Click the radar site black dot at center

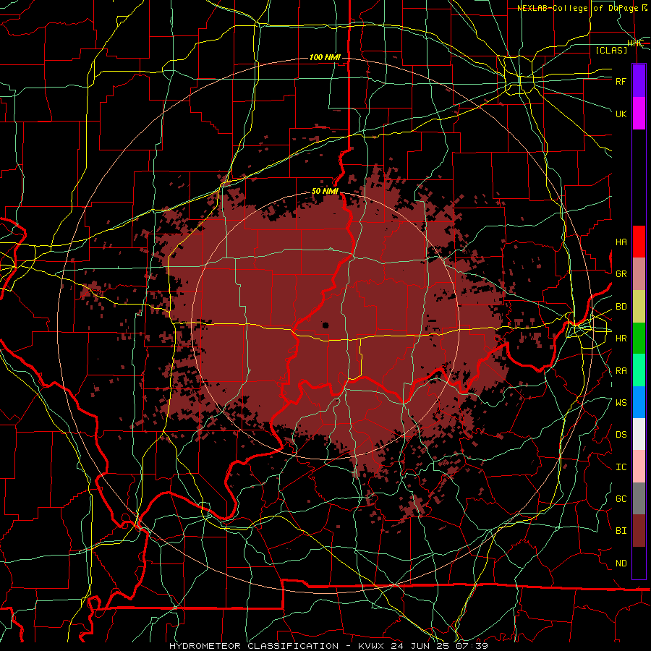click(325, 325)
